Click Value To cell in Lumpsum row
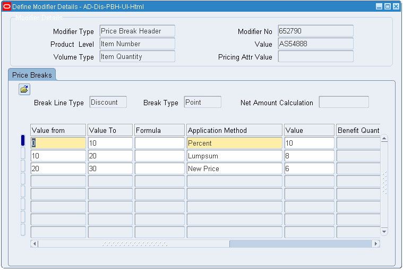Screen dimensions: 403x270 pos(110,156)
